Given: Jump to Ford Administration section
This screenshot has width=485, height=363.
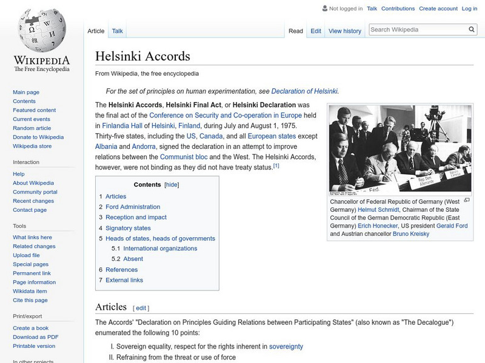Looking at the screenshot, I should click(x=133, y=207).
